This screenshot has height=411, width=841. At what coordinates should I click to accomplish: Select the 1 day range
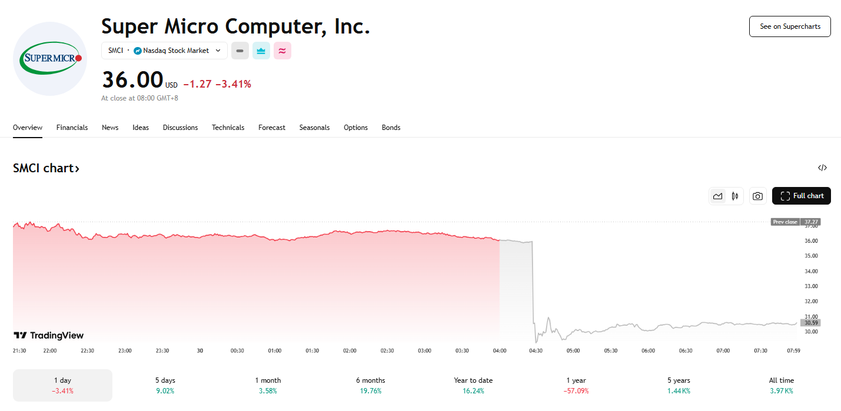(x=62, y=385)
